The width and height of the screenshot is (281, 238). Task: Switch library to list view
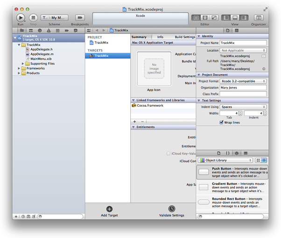(x=264, y=160)
